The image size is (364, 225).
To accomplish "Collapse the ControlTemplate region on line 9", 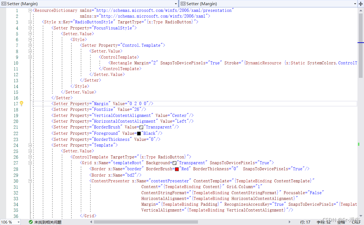I will (30, 57).
